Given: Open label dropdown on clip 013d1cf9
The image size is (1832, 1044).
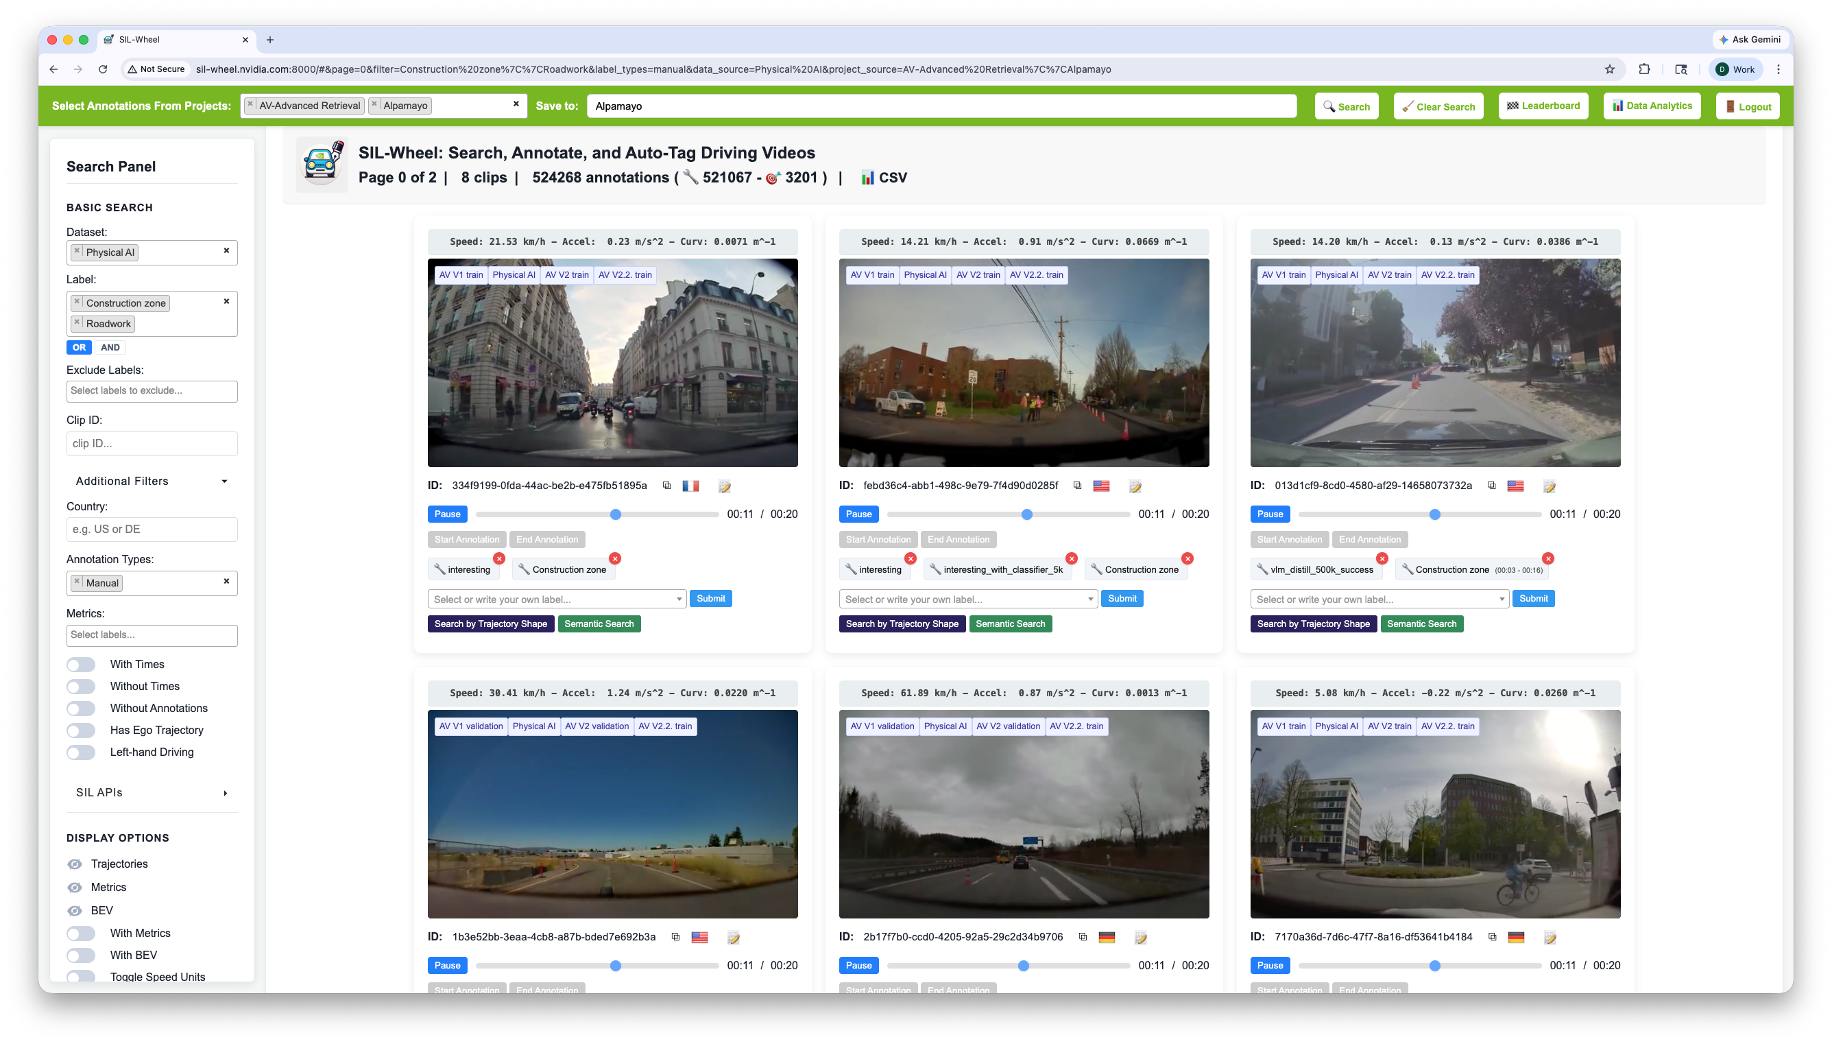Looking at the screenshot, I should (1379, 599).
